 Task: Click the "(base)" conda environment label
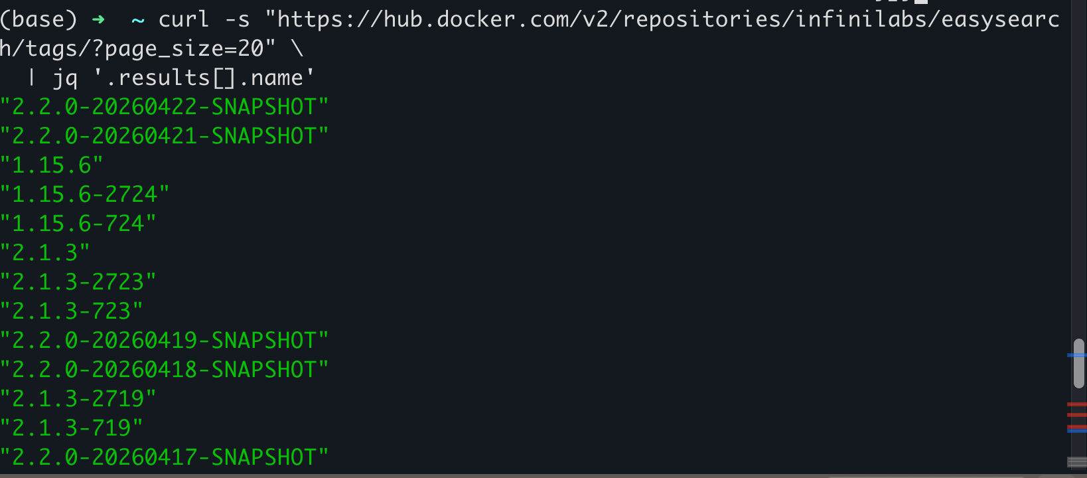(x=38, y=20)
